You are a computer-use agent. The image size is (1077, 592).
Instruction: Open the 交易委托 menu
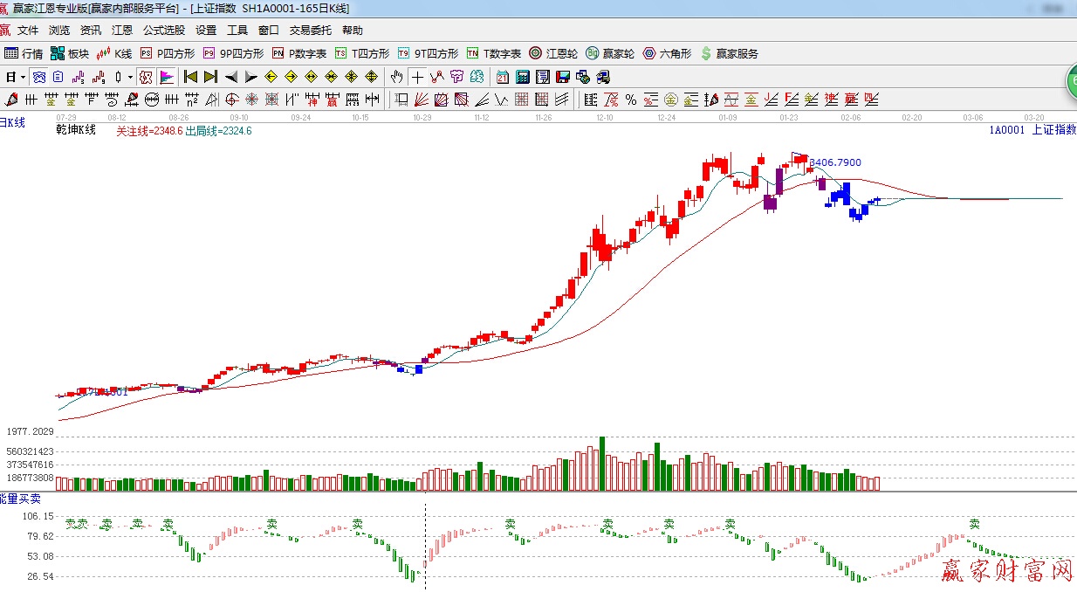pos(311,31)
